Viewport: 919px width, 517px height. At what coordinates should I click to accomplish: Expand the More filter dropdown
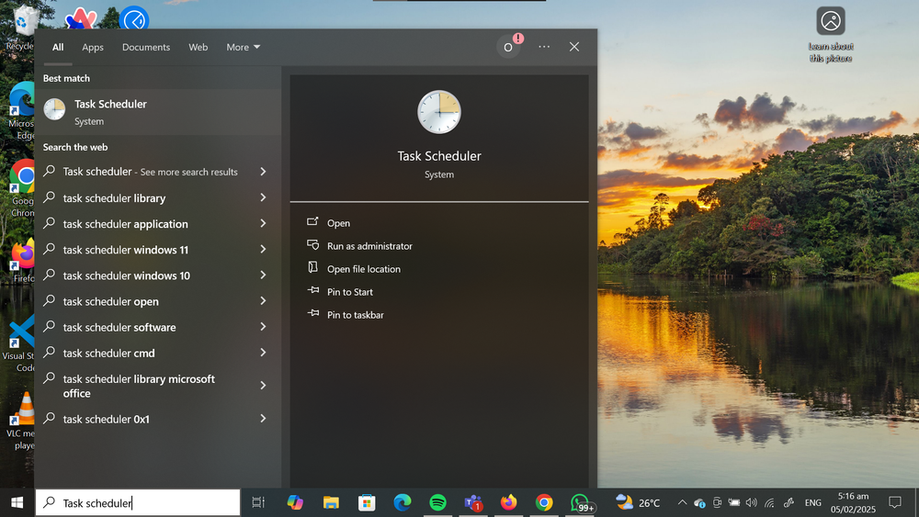[244, 47]
